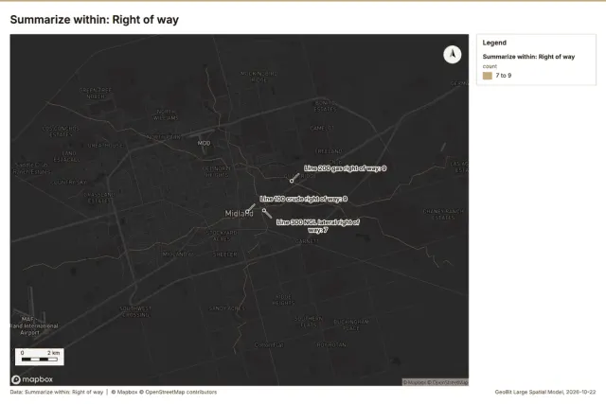Click the legend layer name 'Summarize within: Right of way'
The height and width of the screenshot is (404, 606).
528,57
